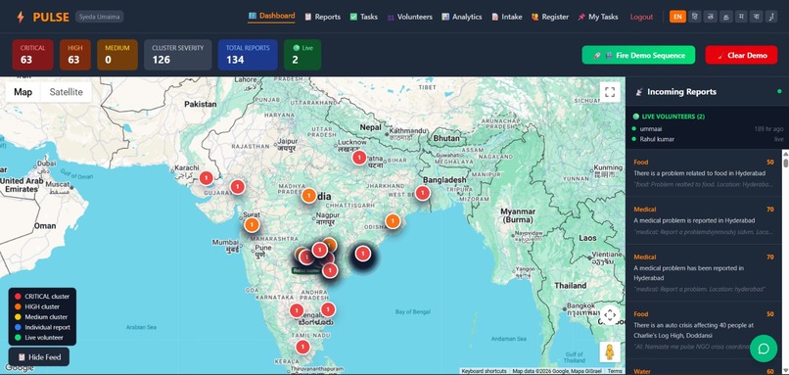Go to the Reports page
789x375 pixels.
tap(322, 17)
